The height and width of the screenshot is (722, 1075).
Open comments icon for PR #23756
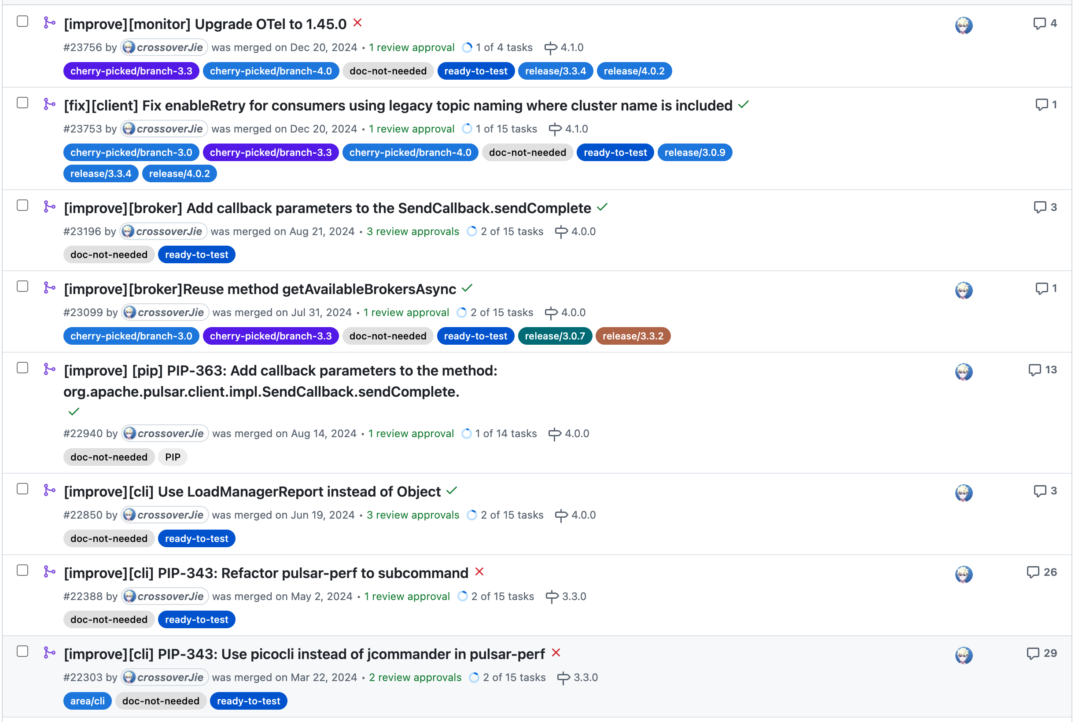pyautogui.click(x=1039, y=23)
